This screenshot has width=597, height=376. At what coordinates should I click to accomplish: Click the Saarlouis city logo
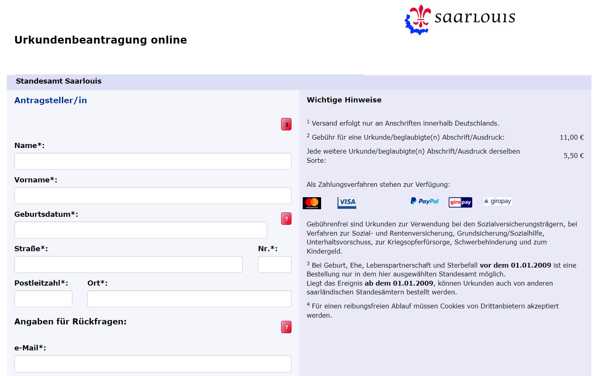[460, 19]
